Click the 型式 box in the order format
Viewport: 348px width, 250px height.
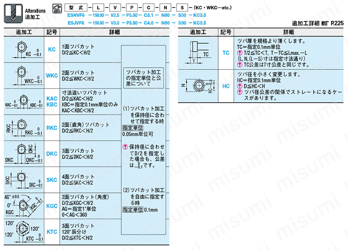76,8
